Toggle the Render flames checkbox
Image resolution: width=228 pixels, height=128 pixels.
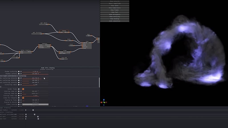click(23, 89)
